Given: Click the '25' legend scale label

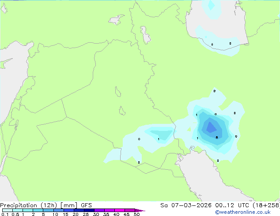Looking at the screenshot, I should [x=86, y=214].
